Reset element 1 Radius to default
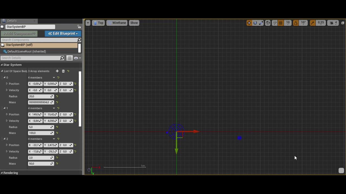 57,127
